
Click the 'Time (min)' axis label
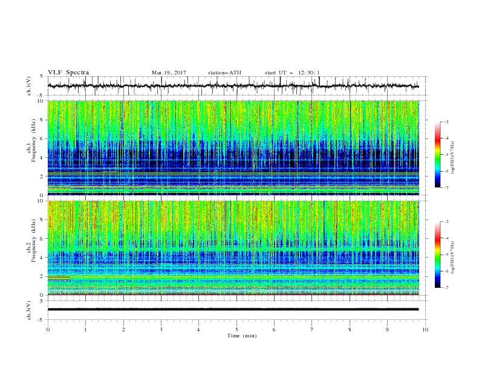[x=242, y=336]
